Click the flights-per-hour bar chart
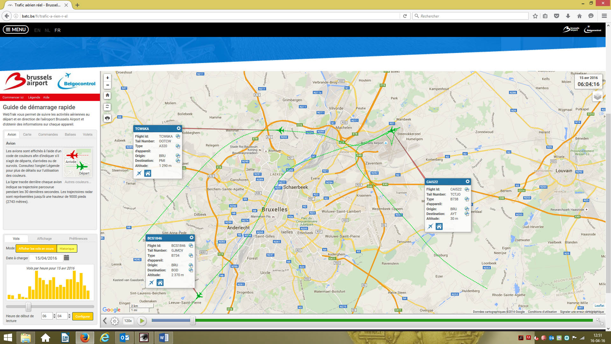The width and height of the screenshot is (611, 344). 50,282
